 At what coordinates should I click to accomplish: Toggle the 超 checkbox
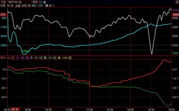41,2
